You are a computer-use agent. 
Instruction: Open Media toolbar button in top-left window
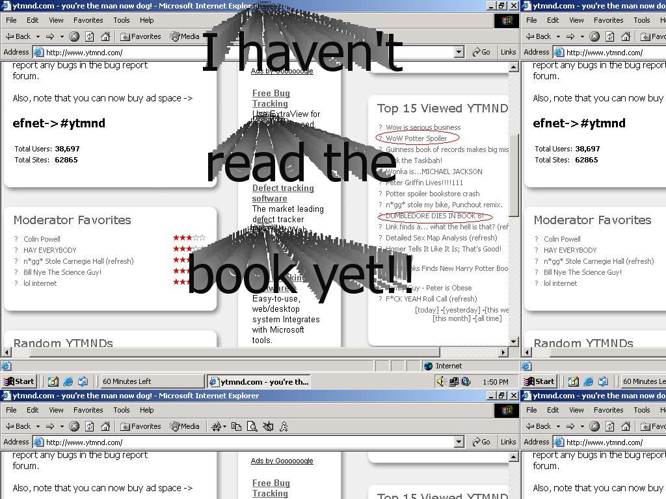point(185,36)
